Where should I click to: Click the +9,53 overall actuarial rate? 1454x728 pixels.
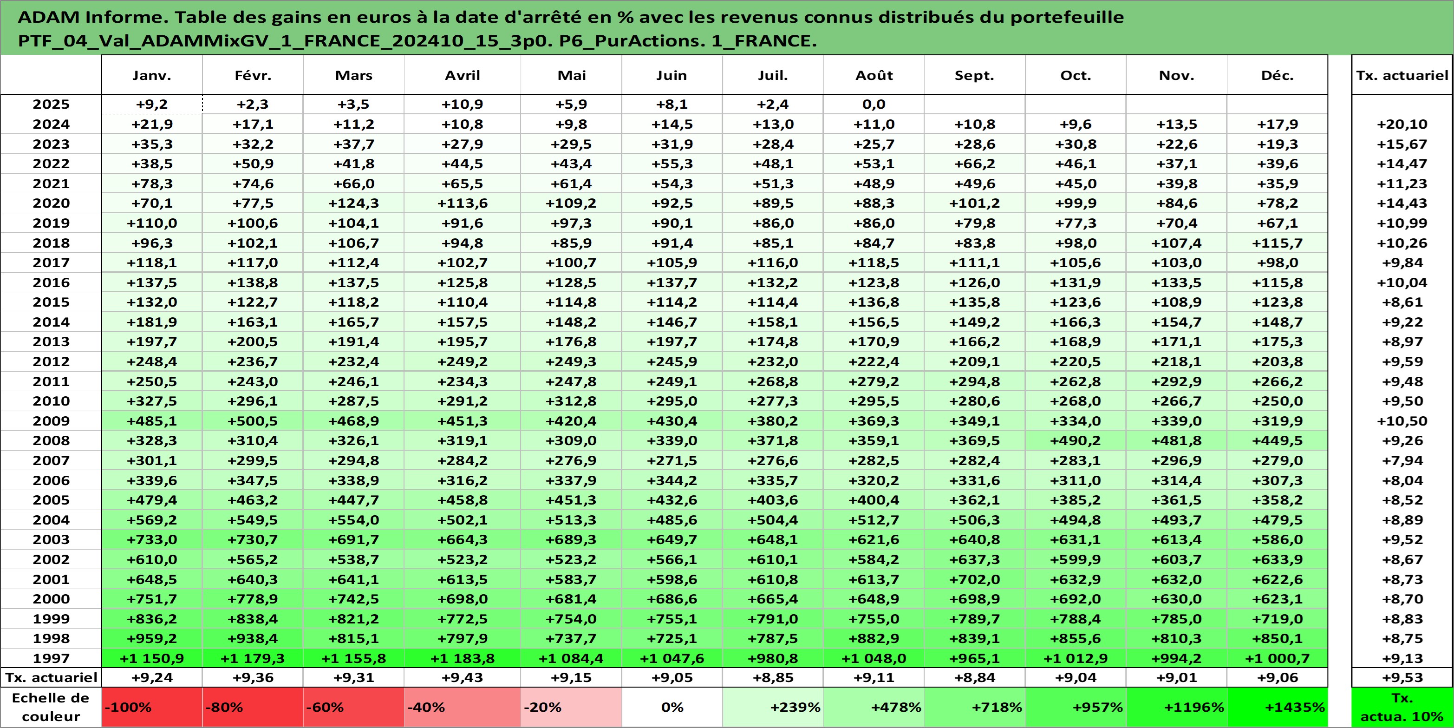(x=1402, y=677)
